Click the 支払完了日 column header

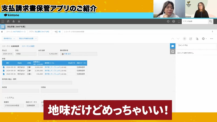click(x=72, y=63)
